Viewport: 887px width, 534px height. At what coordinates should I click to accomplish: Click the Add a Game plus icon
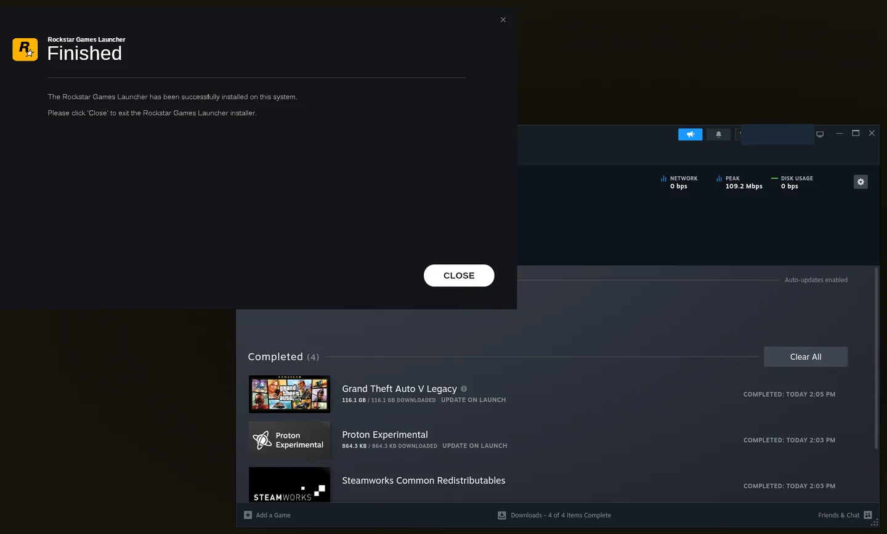248,515
